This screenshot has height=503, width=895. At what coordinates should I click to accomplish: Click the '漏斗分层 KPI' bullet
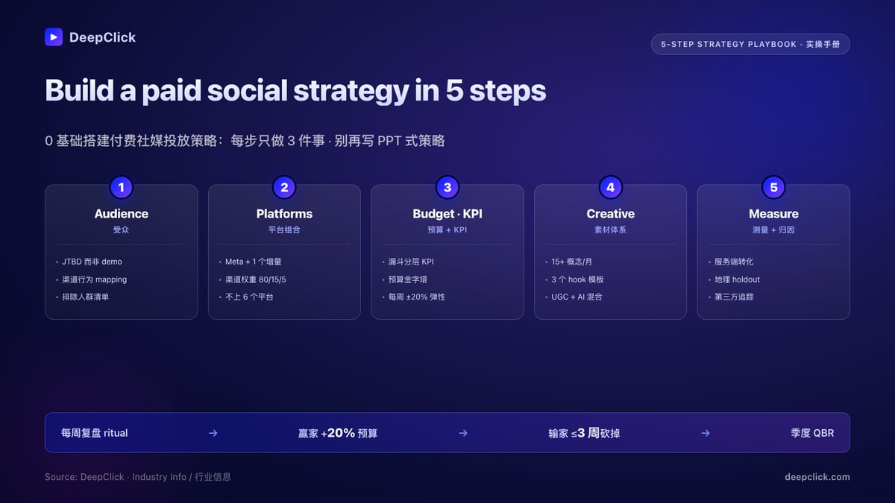[411, 262]
